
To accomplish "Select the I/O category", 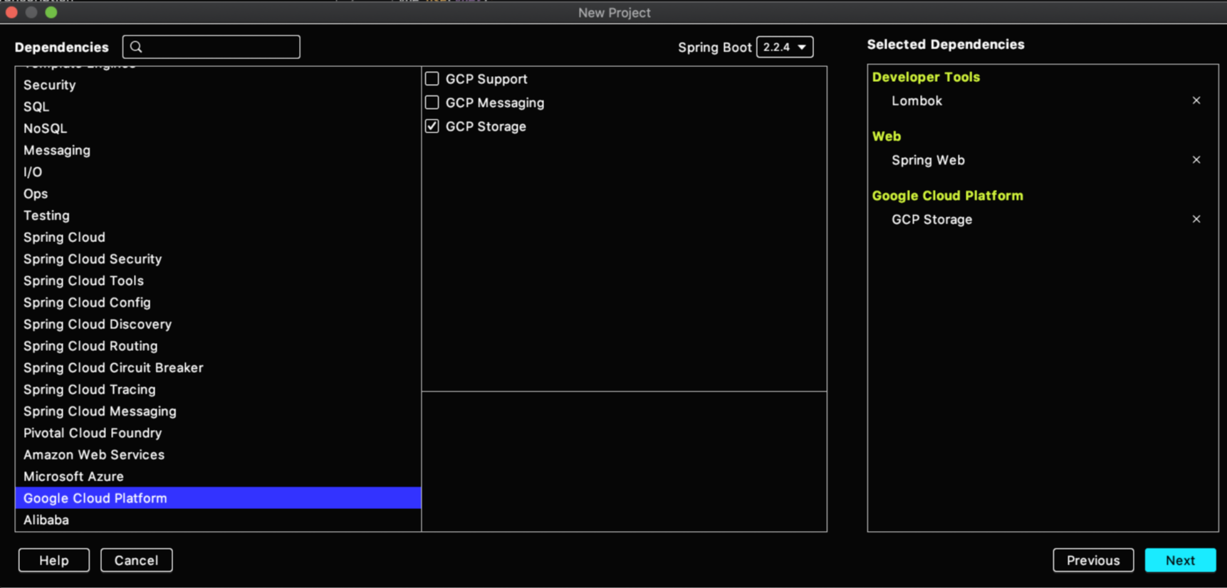I will (x=218, y=172).
